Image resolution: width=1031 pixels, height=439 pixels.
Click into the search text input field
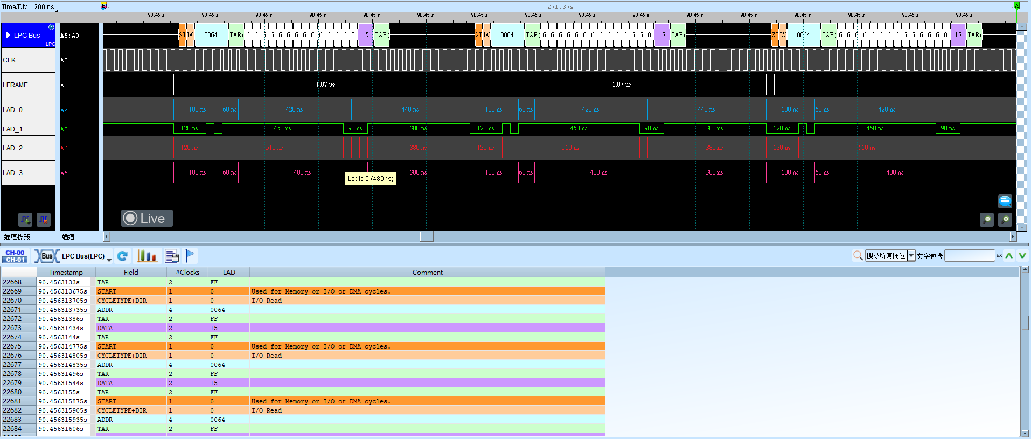tap(970, 256)
